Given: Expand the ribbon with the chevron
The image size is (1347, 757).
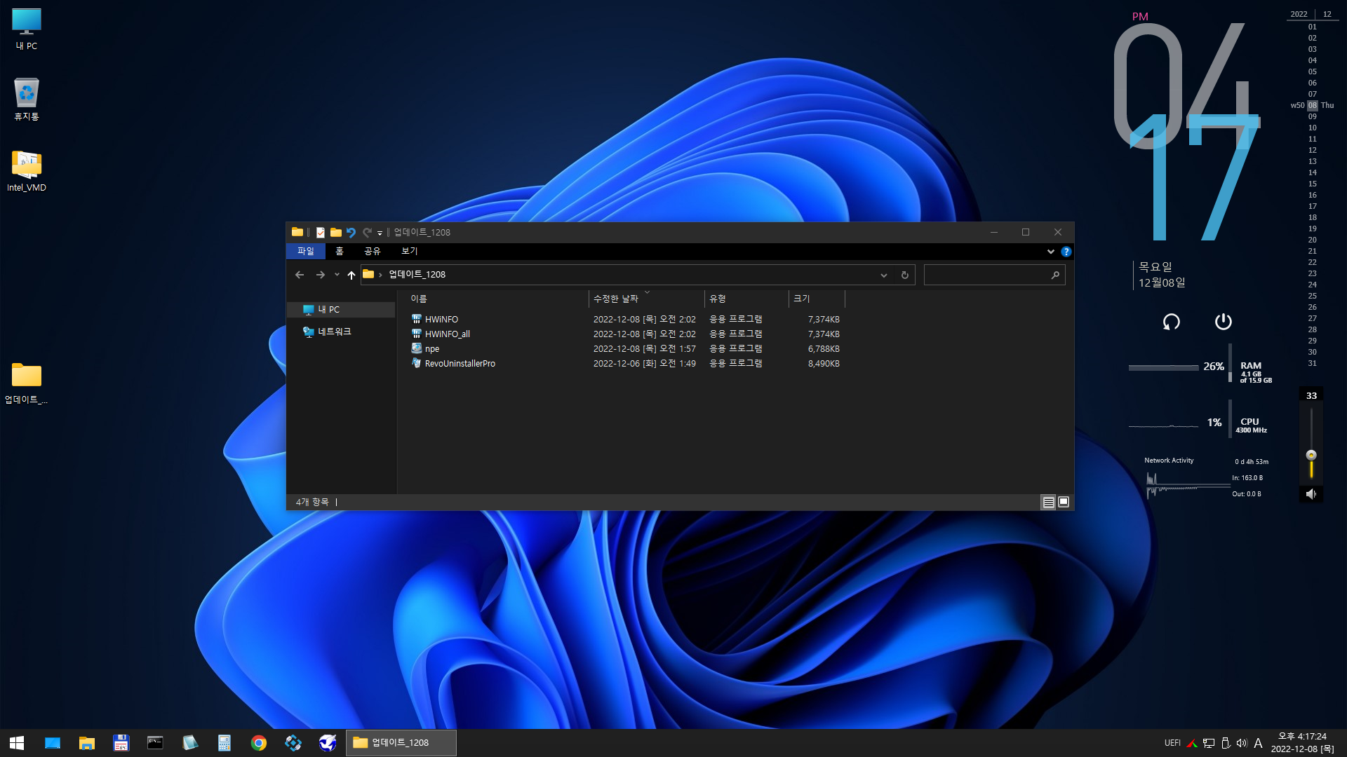Looking at the screenshot, I should 1050,252.
